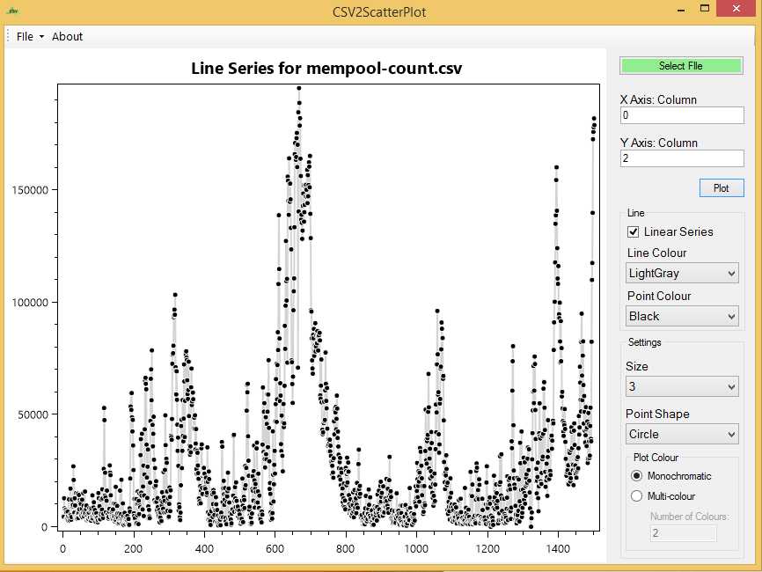Expand the Size dropdown

click(x=682, y=386)
